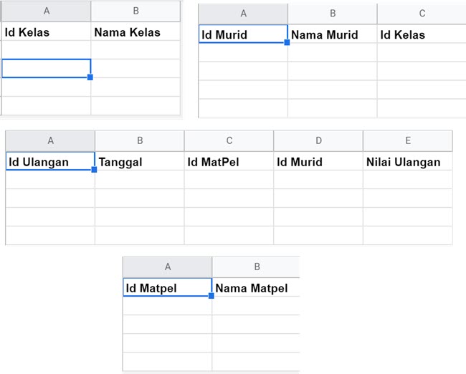Image resolution: width=466 pixels, height=374 pixels.
Task: Select column B header above 'Tanggal'
Action: 139,141
